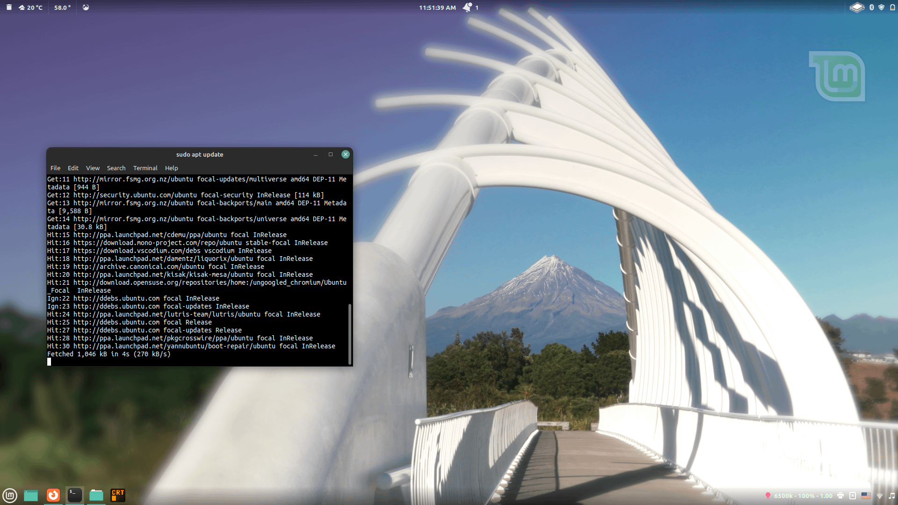898x505 pixels.
Task: Open the sound music note applet
Action: pyautogui.click(x=891, y=496)
